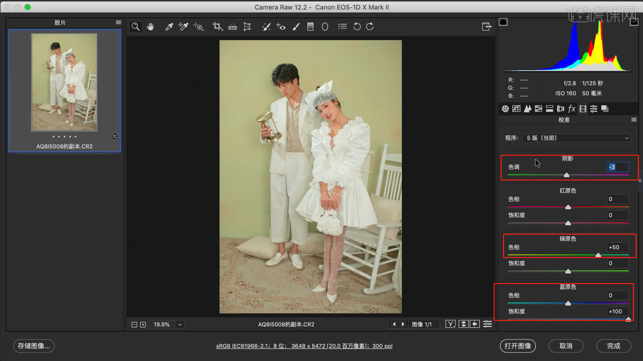Switch to the Effects fx tab
Screen dimensions: 643x361
tap(572, 109)
